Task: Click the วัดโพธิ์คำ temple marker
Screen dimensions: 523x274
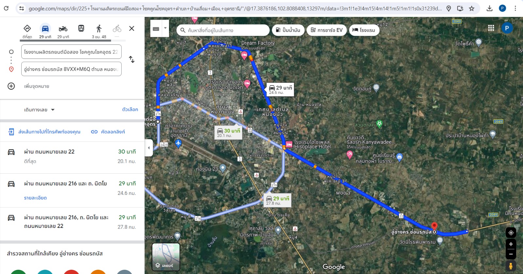Action: pos(479,42)
